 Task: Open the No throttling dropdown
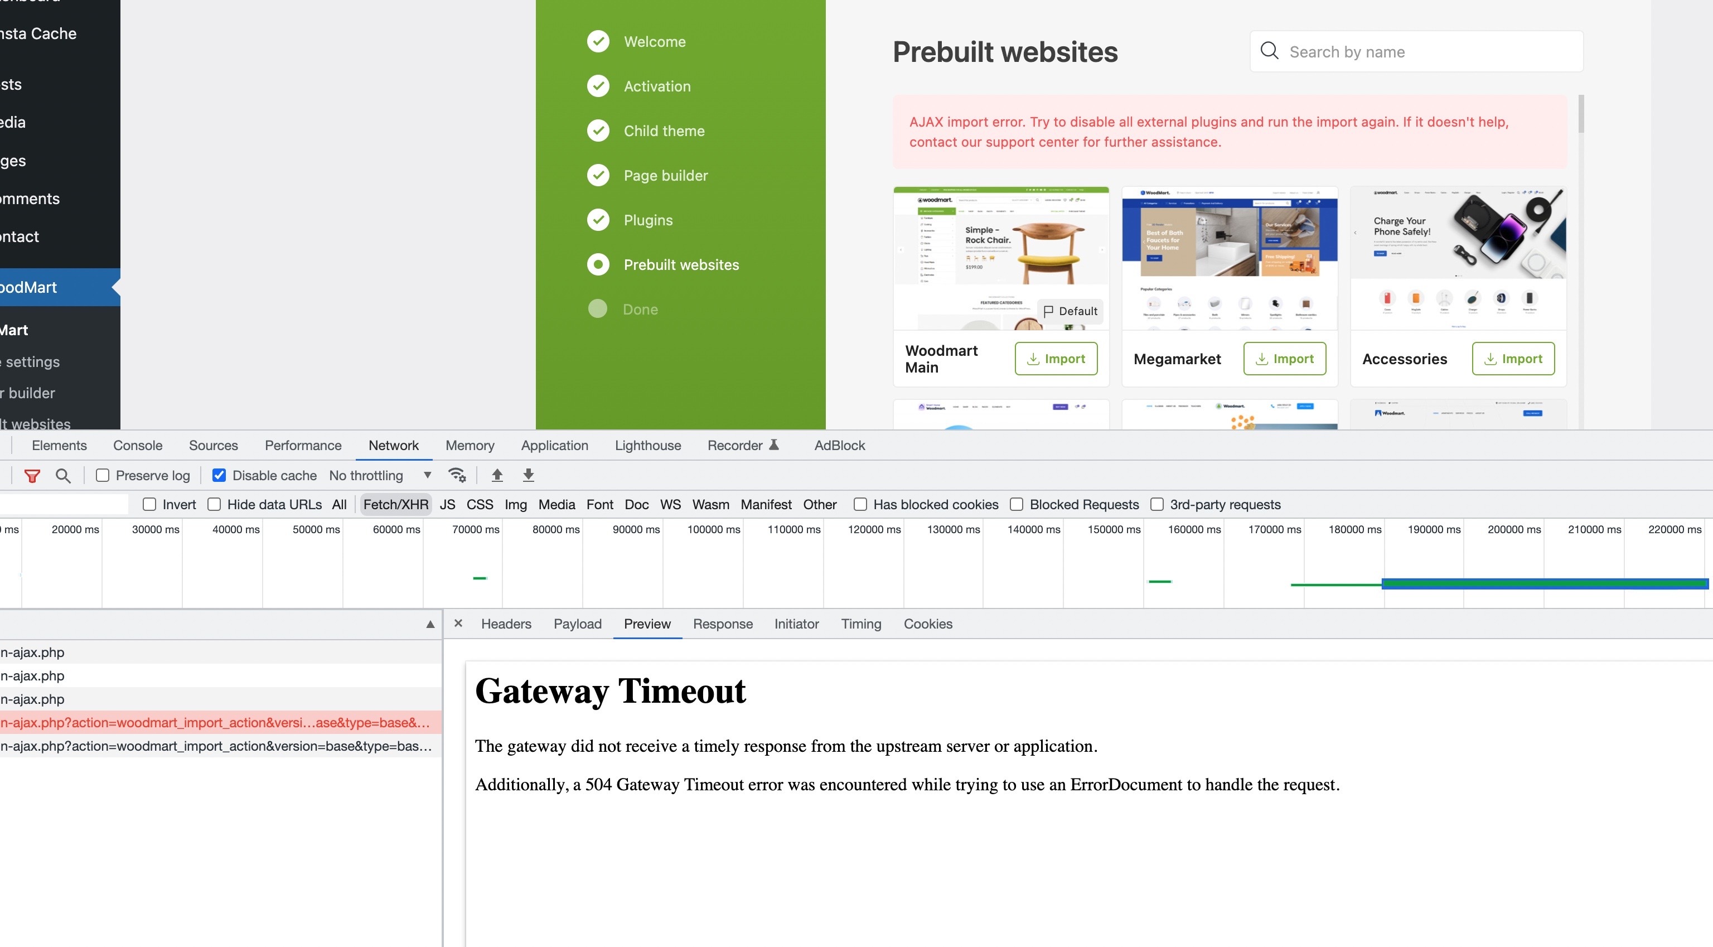click(380, 476)
